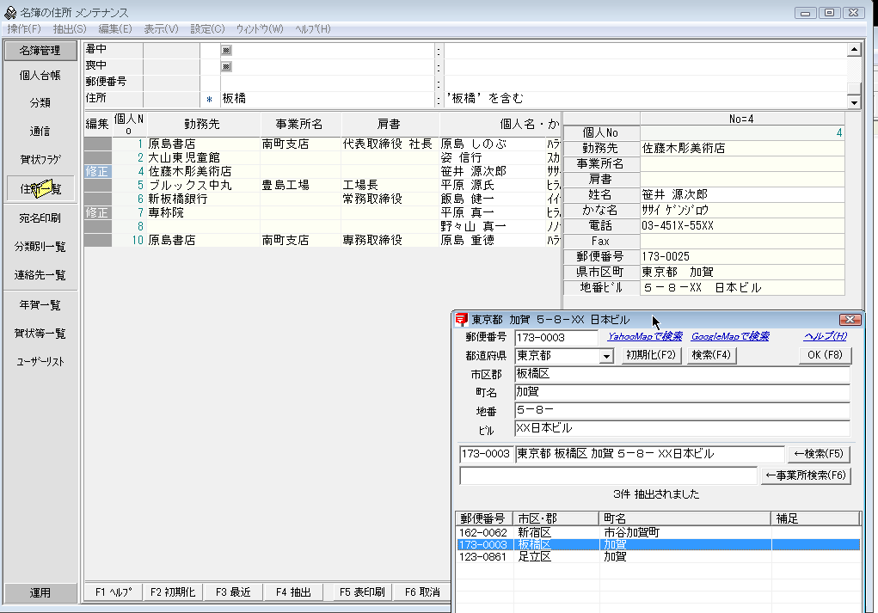Open 賀状等一覧 in the sidebar
The image size is (878, 613).
[40, 334]
